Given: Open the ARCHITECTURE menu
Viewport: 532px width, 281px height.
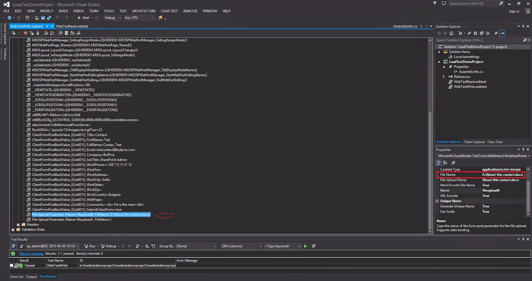Looking at the screenshot, I should pos(144,11).
